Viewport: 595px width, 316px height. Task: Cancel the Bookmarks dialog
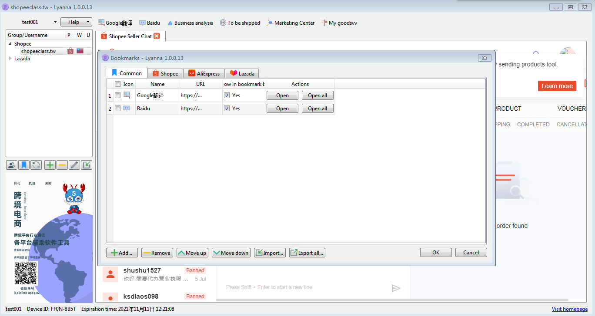tap(471, 253)
